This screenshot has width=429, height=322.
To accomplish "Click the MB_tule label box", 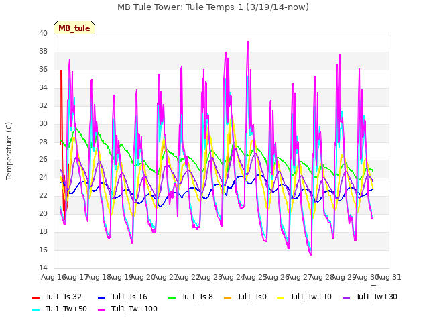I will 74,28.
